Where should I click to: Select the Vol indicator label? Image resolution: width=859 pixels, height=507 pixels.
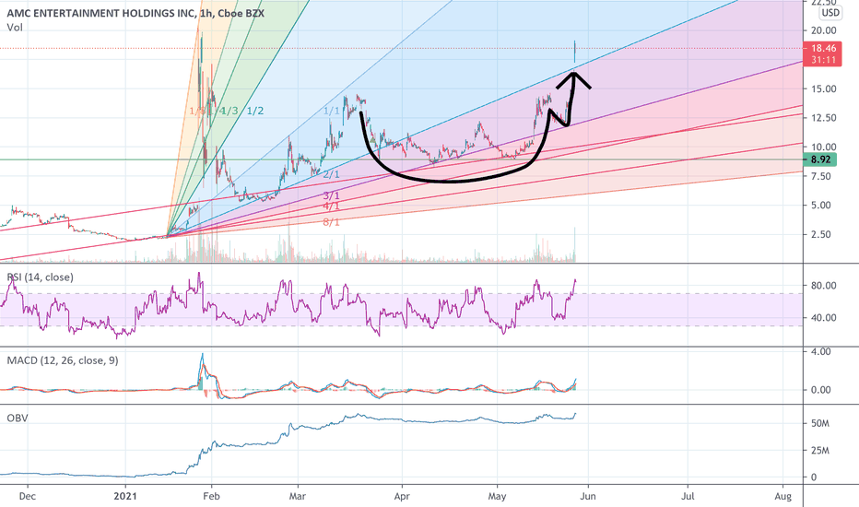tap(15, 28)
